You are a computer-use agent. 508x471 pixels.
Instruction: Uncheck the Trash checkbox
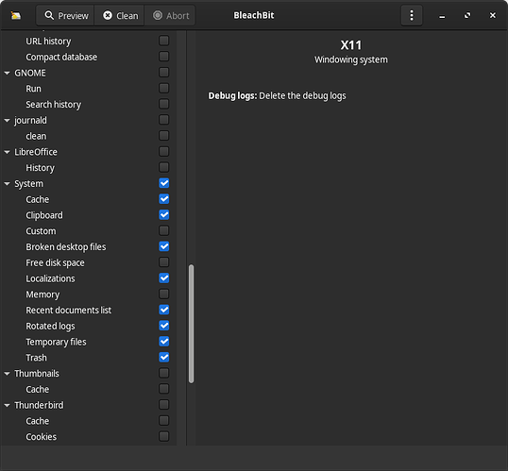click(x=164, y=358)
